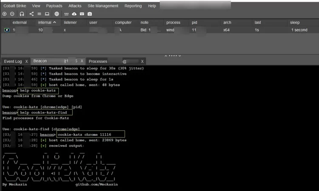Open the Cobalt Strike menu
The height and width of the screenshot is (191, 319).
tap(14, 6)
